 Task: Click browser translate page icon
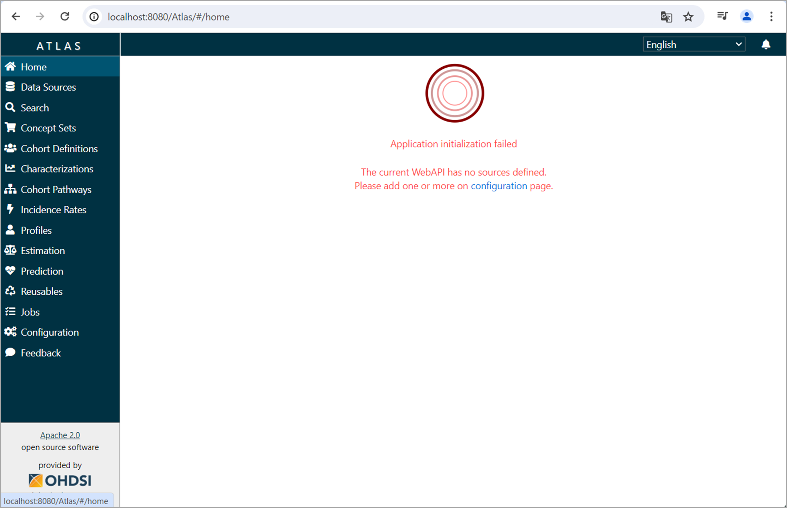tap(666, 17)
